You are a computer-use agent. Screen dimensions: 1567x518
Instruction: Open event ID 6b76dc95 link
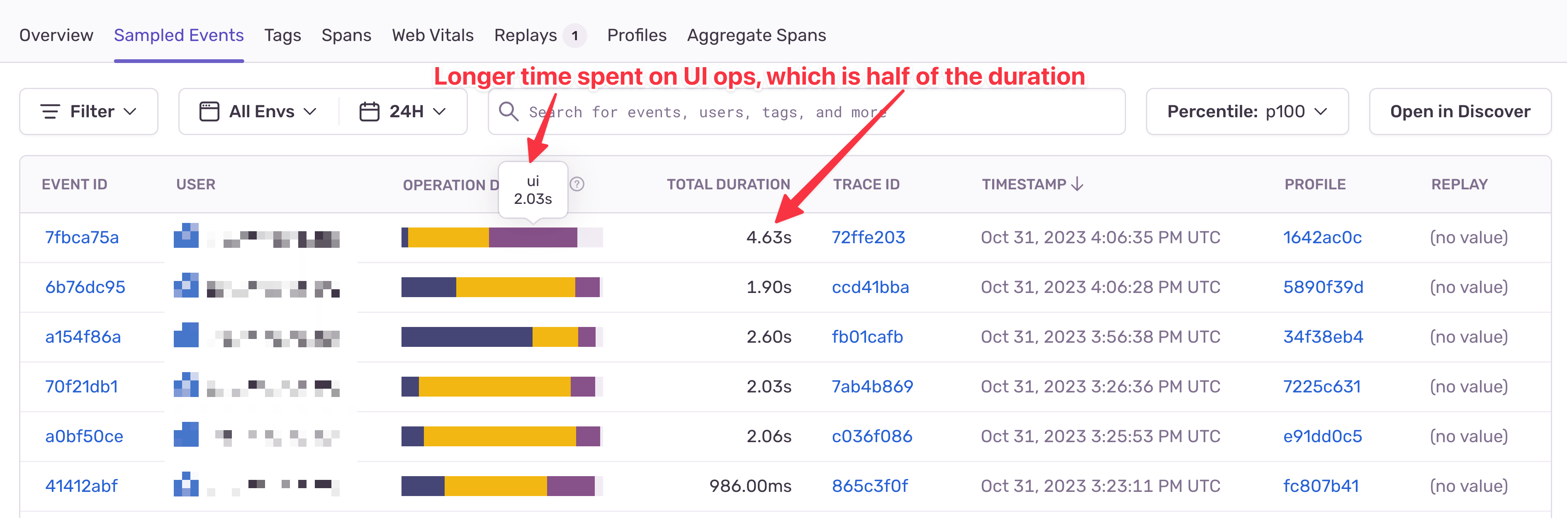85,287
